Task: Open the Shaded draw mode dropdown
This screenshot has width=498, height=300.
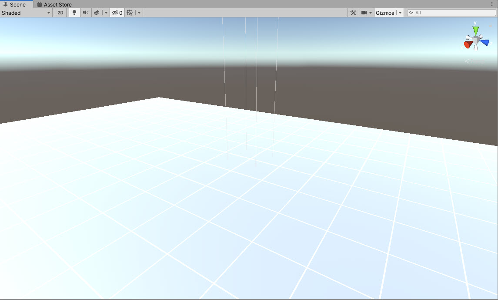Action: [26, 13]
